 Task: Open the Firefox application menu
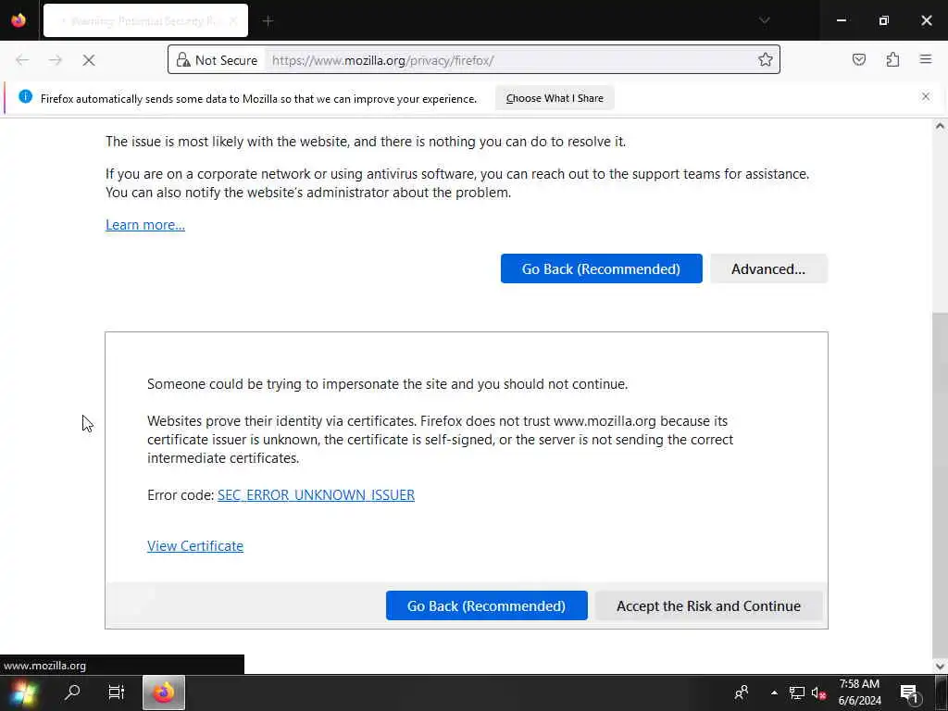click(x=926, y=59)
